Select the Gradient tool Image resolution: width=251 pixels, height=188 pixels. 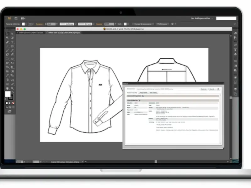point(12,71)
